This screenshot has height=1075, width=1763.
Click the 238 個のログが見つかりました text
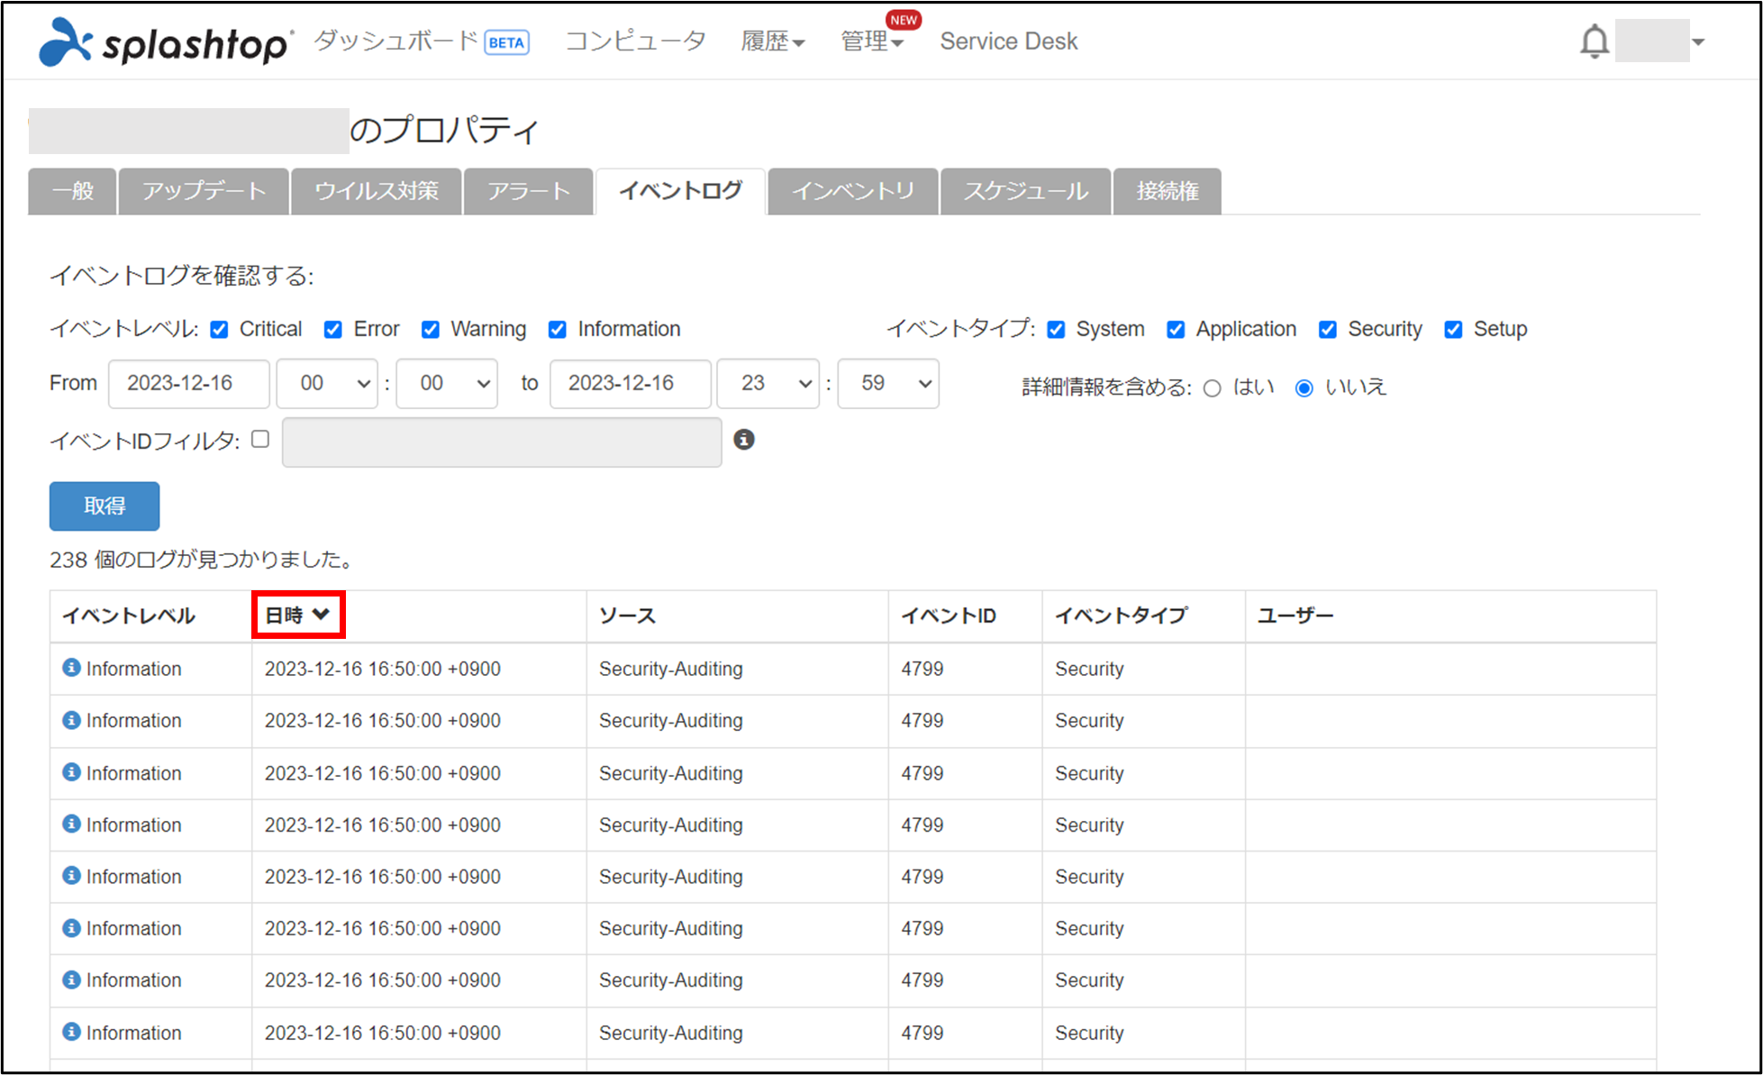pyautogui.click(x=203, y=560)
